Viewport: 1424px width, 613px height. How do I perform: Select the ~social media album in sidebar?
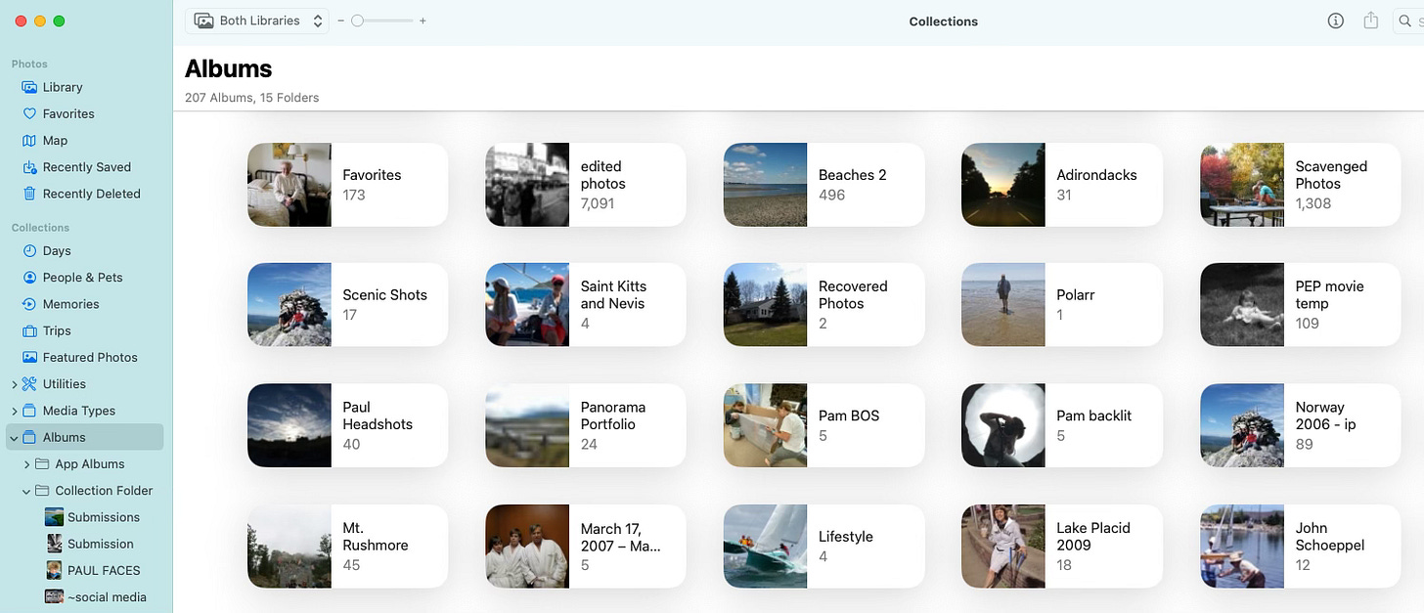[95, 596]
